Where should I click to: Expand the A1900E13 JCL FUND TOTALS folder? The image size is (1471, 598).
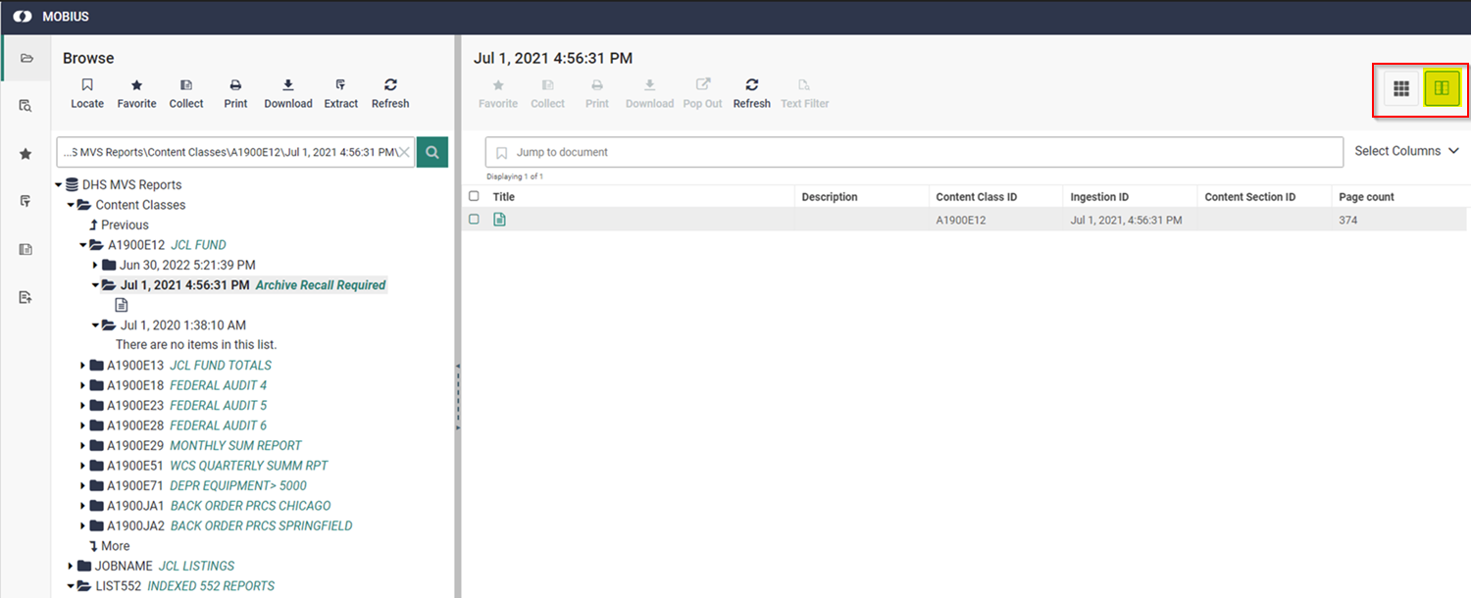coord(83,365)
